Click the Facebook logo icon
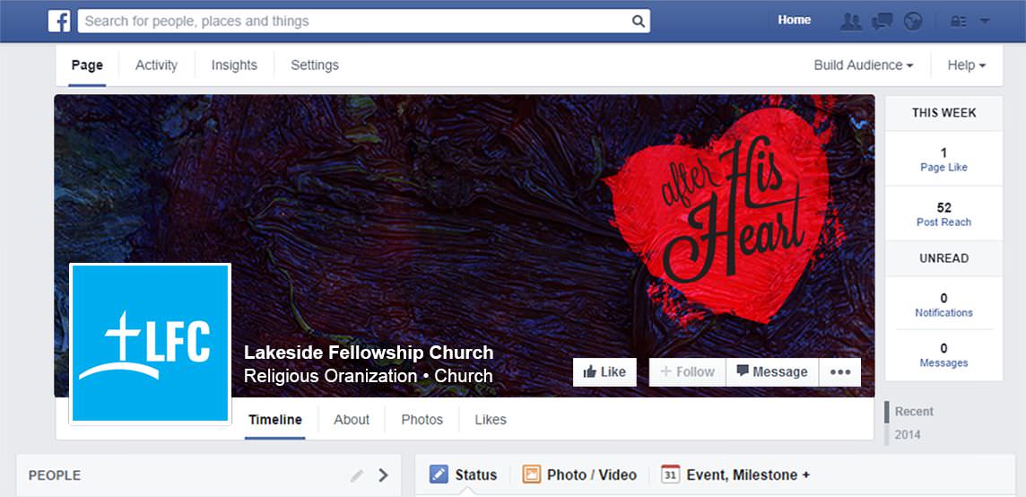This screenshot has width=1026, height=497. click(x=59, y=21)
